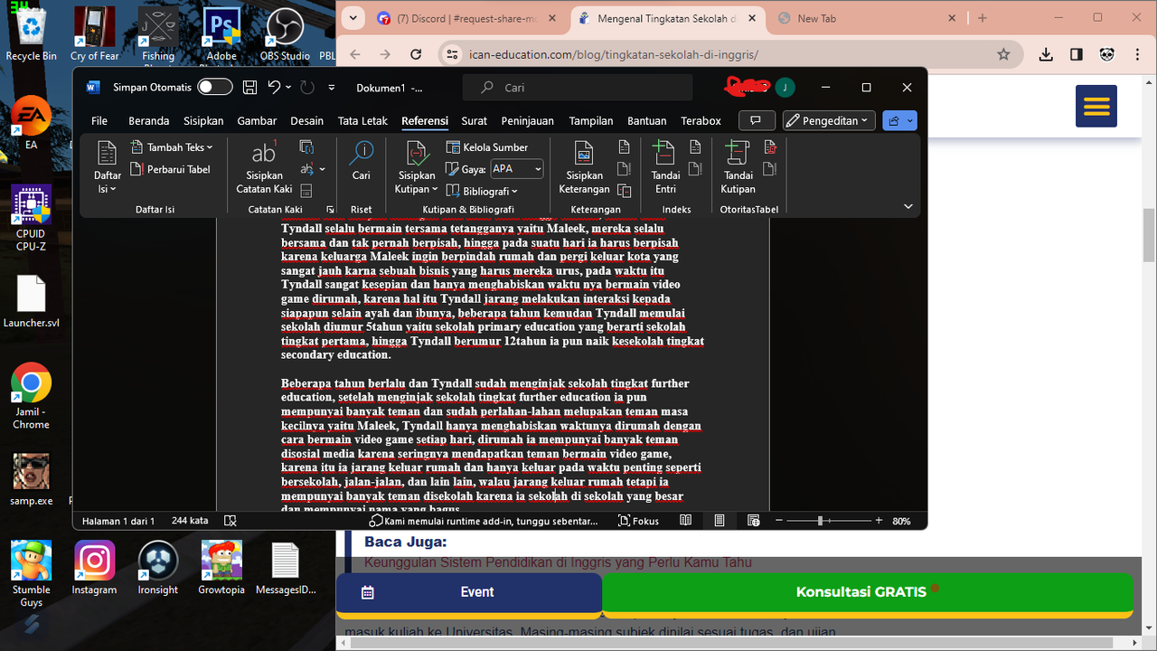Screen dimensions: 1157x651
Task: Switch to Print Layout view icon
Action: coord(720,521)
